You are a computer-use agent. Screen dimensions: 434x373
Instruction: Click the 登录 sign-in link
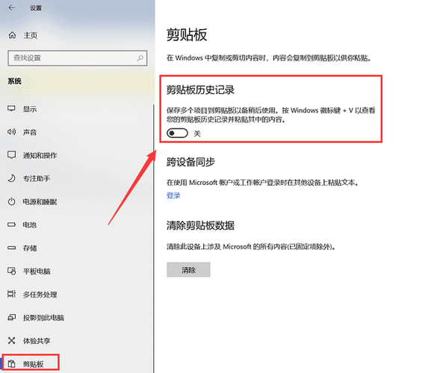(173, 195)
